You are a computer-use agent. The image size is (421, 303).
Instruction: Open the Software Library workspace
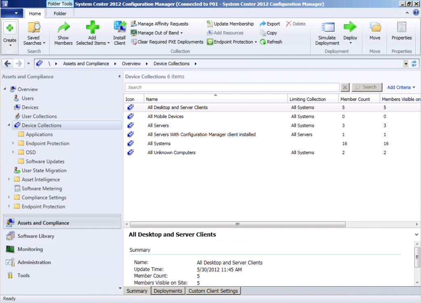(x=62, y=236)
